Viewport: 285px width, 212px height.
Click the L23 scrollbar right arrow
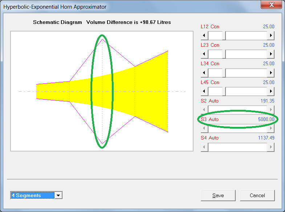pyautogui.click(x=270, y=54)
